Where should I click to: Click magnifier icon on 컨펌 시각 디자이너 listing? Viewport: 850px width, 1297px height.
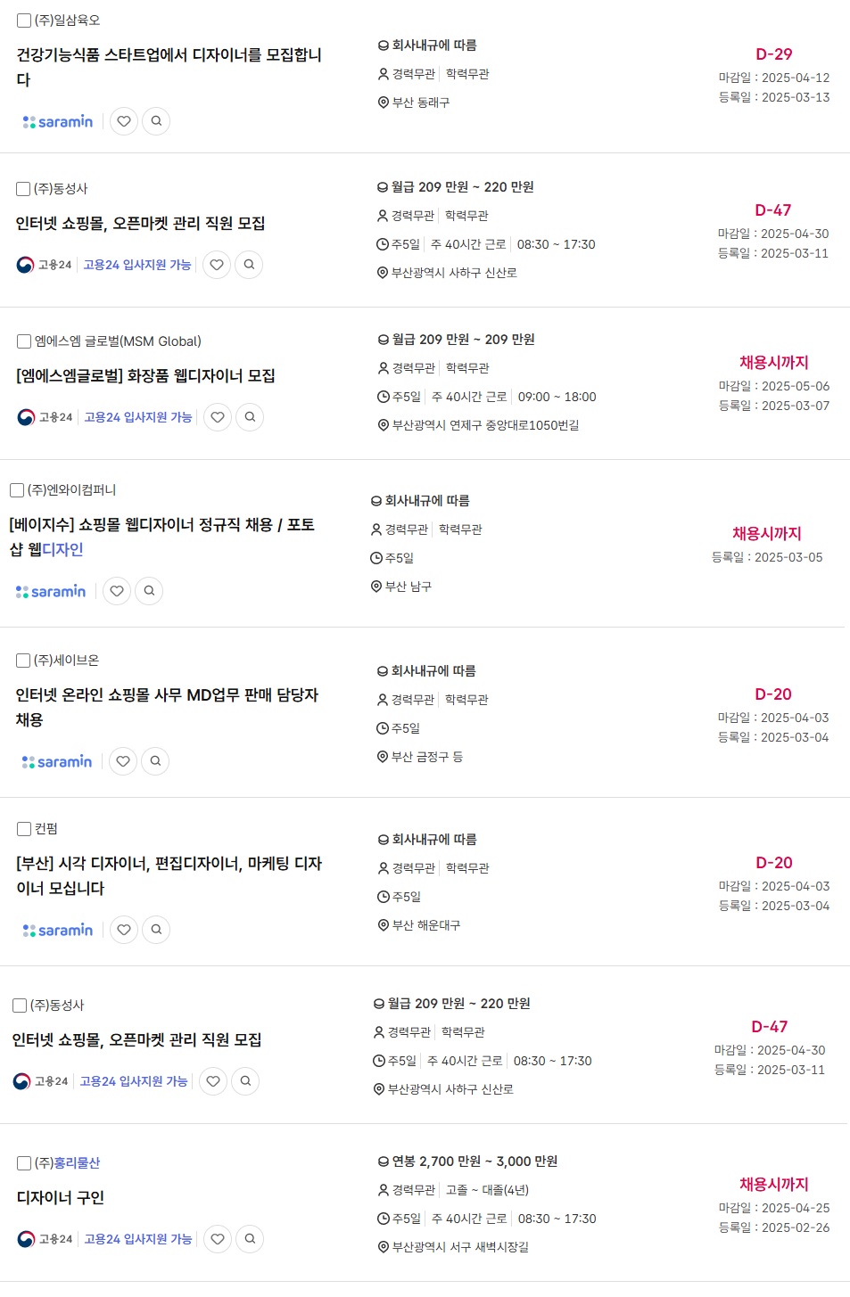point(156,929)
